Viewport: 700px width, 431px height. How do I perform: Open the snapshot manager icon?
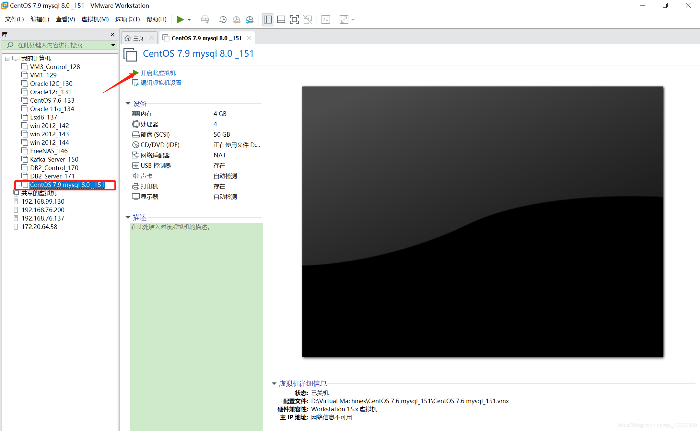pos(250,20)
